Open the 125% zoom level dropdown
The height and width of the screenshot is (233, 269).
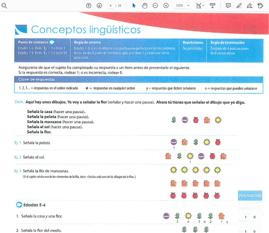point(182,5)
